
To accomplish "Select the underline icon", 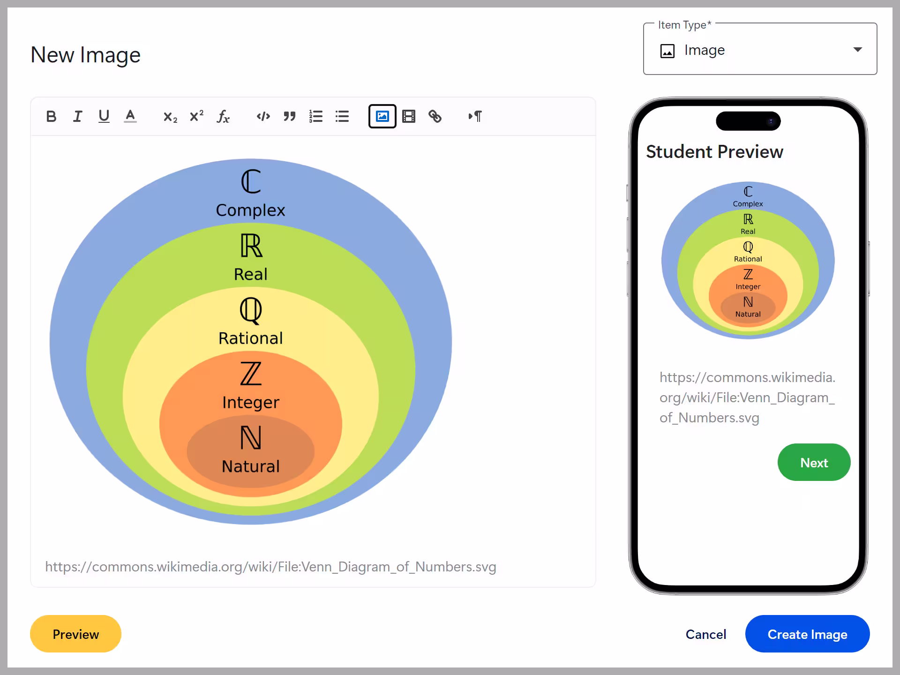I will [104, 116].
